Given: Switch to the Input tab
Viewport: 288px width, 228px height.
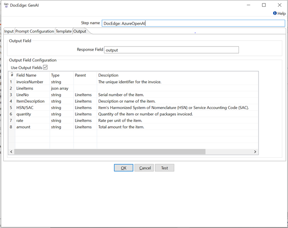Looking at the screenshot, I should tap(9, 31).
